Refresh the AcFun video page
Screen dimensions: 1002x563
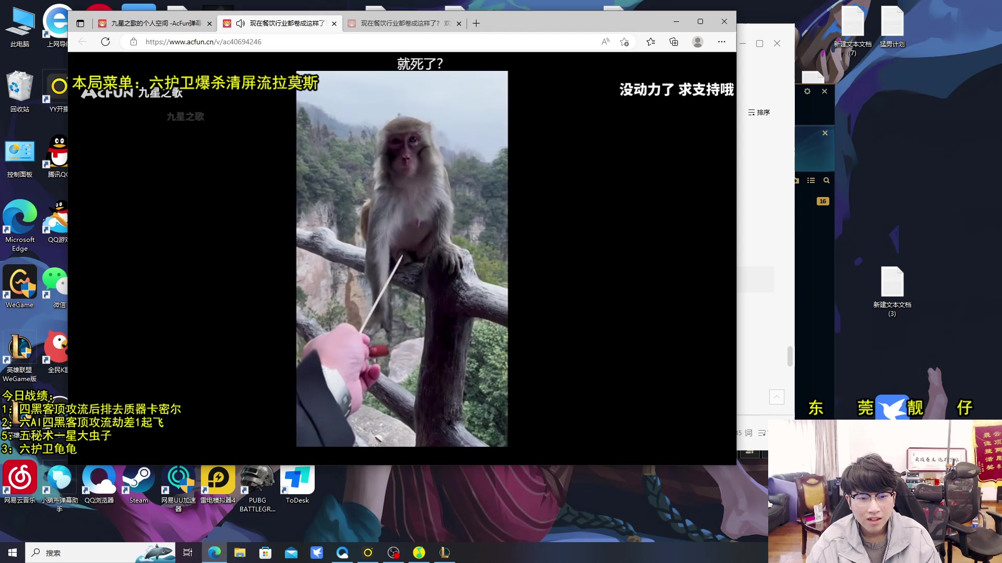click(x=105, y=42)
